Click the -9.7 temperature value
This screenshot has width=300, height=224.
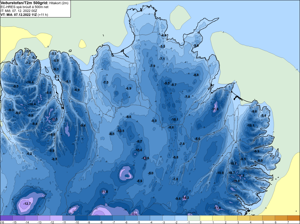(139, 142)
